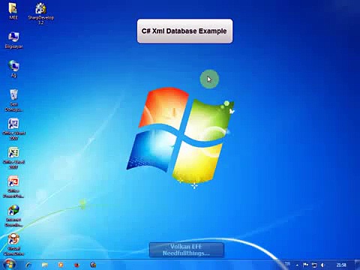Screen dimensions: 360x270
Task: Open the media player taskbar icon
Action: (x=61, y=265)
